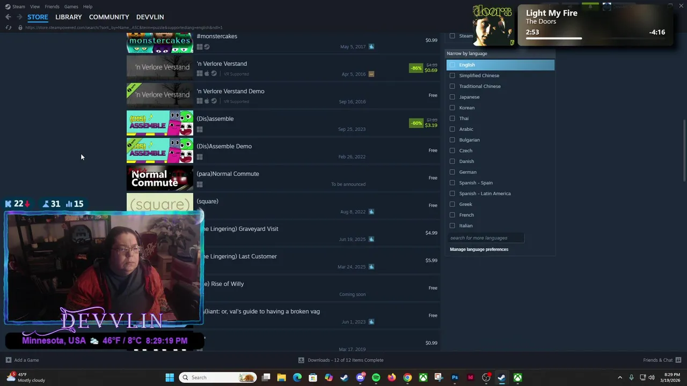Open File Explorer from the taskbar
Screen dimensions: 687x386
click(281, 377)
